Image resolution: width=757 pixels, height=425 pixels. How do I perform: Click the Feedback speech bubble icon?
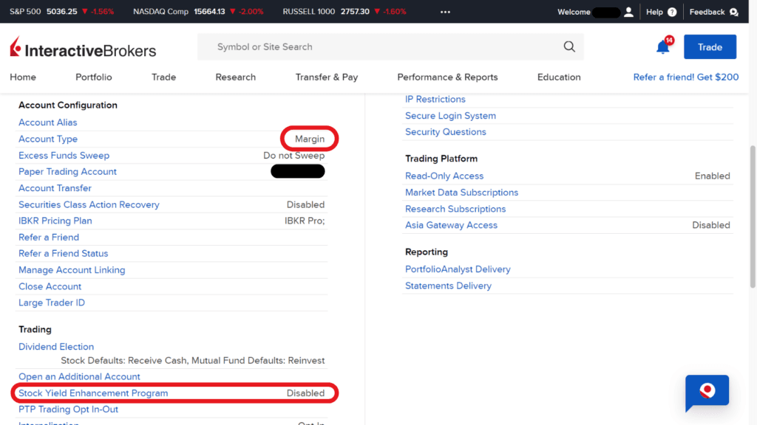(733, 12)
